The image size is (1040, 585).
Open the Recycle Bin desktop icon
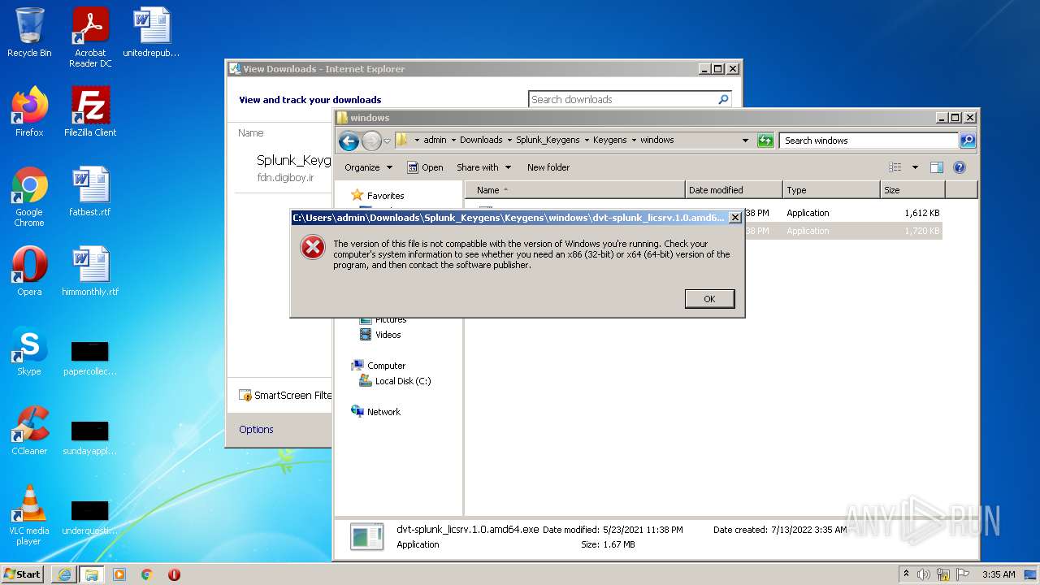pyautogui.click(x=29, y=32)
